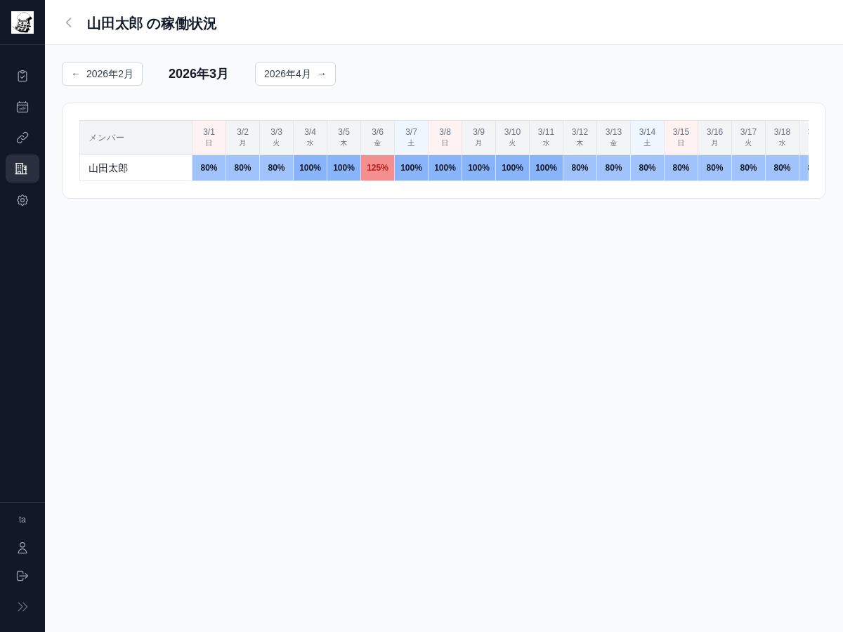This screenshot has height=632, width=843.
Task: Click the 100% cell for 3/4
Action: pos(310,168)
